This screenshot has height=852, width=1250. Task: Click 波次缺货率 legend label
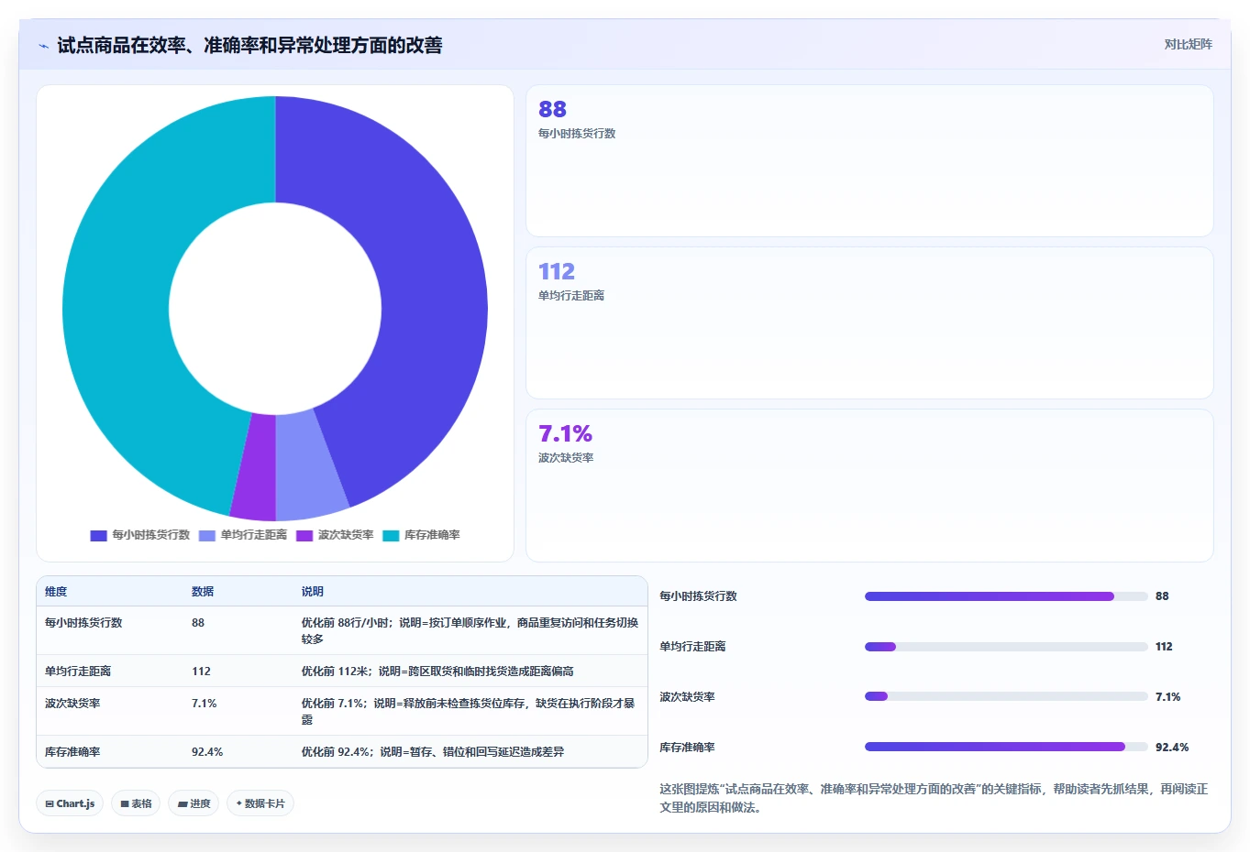(346, 535)
